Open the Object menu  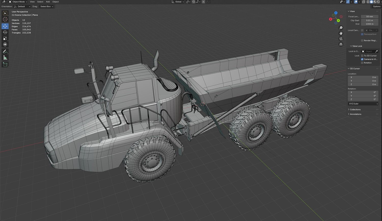[56, 2]
